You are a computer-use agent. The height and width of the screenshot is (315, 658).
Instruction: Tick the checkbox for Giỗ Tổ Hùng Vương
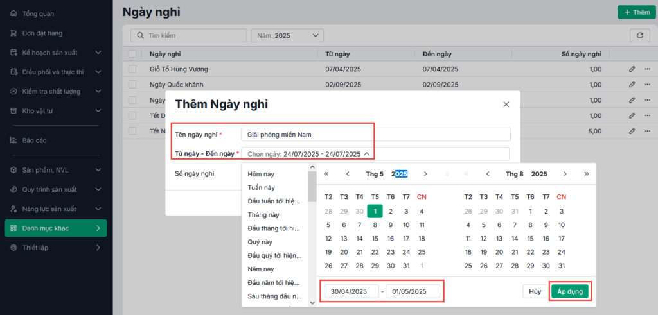132,69
